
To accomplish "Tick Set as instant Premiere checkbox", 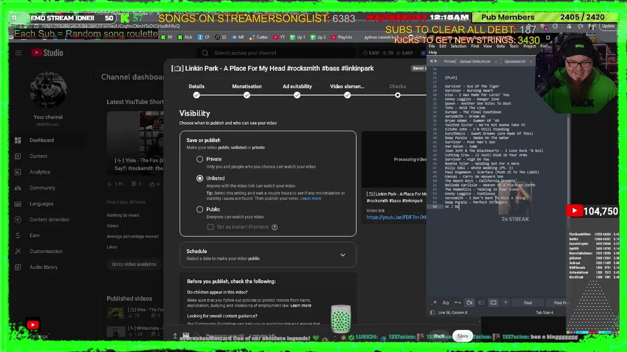I will pyautogui.click(x=210, y=227).
